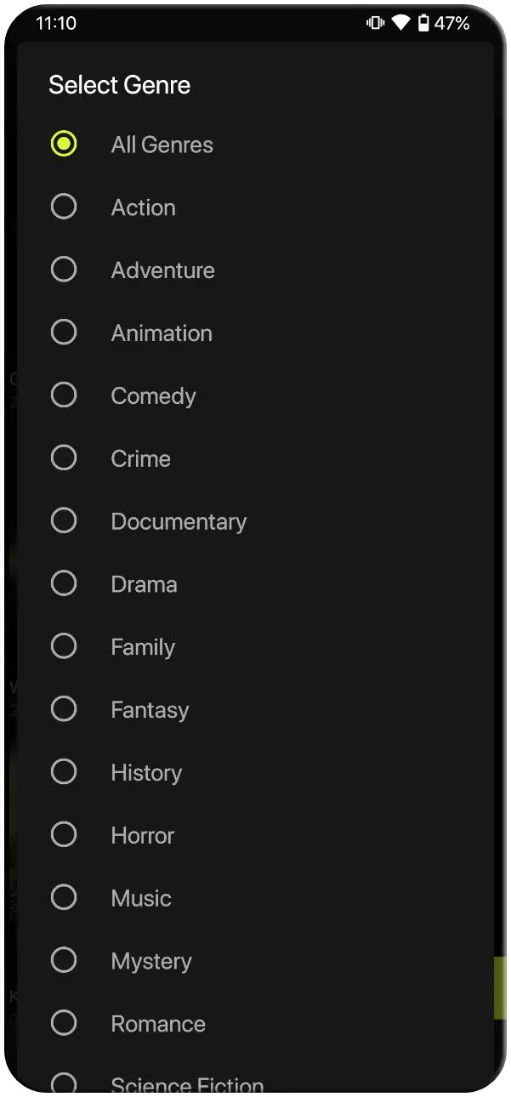The width and height of the screenshot is (511, 1097).
Task: Select the All Genres radio button
Action: [x=64, y=144]
